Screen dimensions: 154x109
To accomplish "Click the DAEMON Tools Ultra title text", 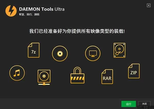I will (x=42, y=9).
